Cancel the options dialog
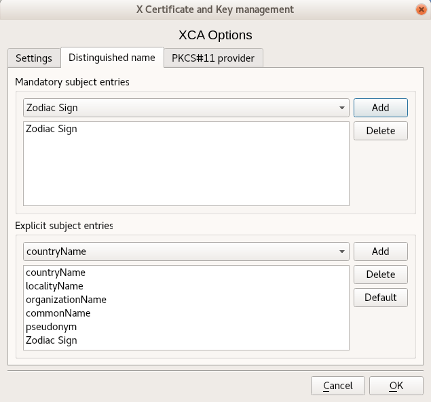431x402 pixels. [x=337, y=386]
